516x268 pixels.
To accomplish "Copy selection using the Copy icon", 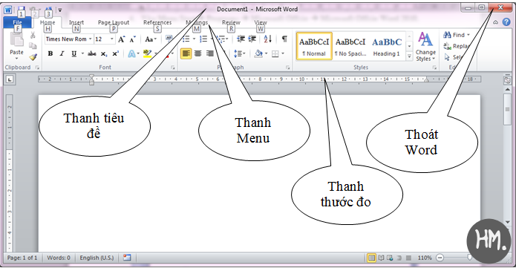I will coord(33,46).
